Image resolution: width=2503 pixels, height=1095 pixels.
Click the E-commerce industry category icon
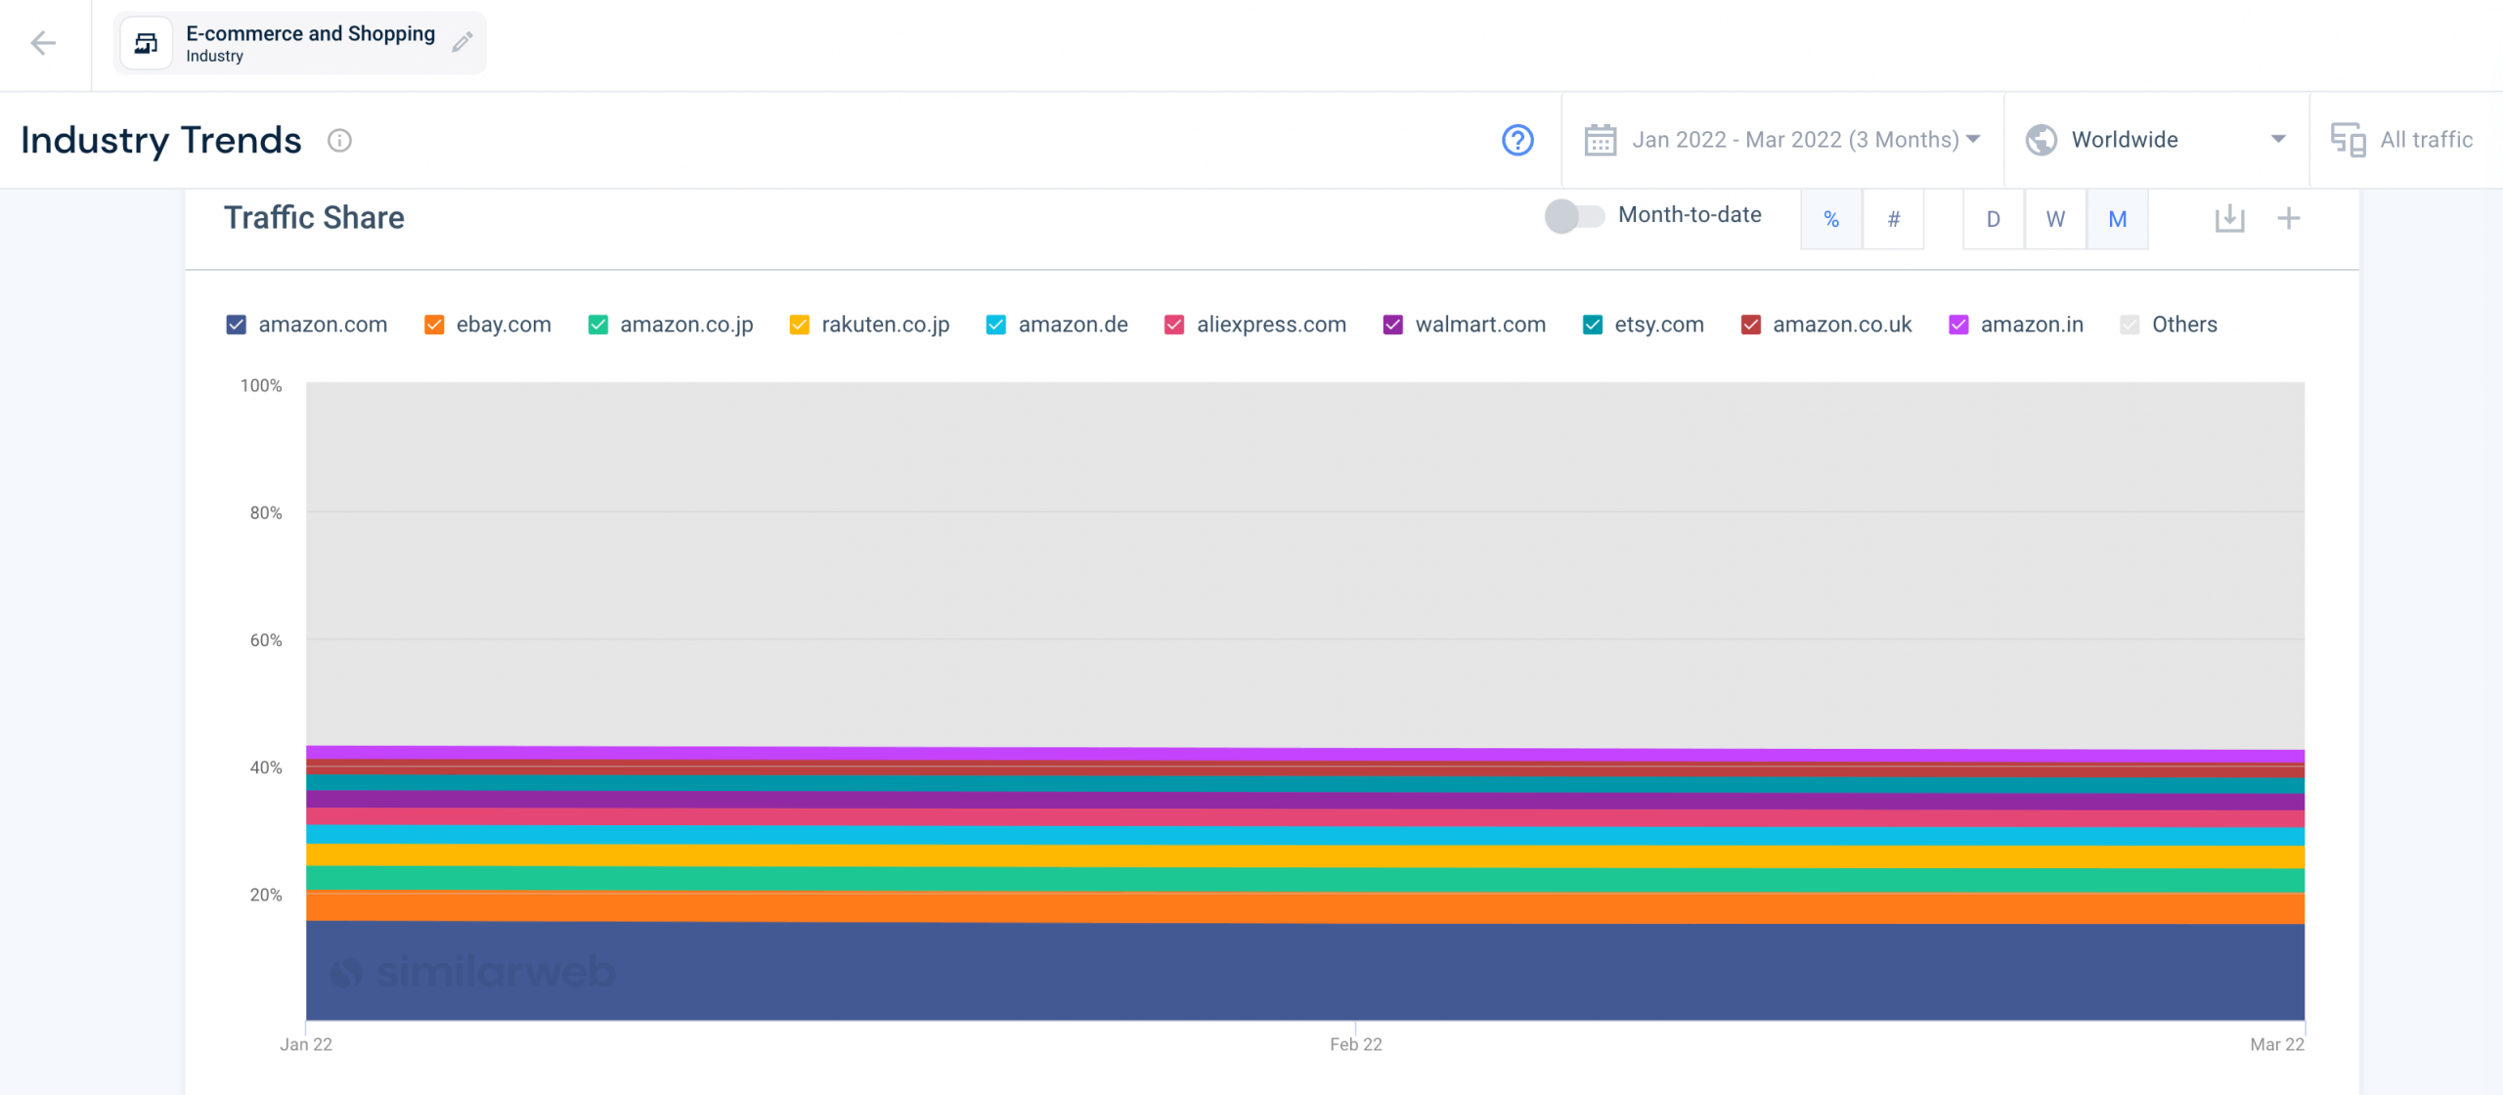coord(146,43)
